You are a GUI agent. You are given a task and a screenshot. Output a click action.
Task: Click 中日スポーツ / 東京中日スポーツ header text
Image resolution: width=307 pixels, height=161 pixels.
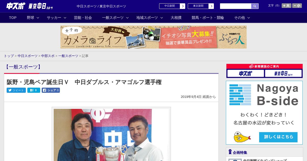[101, 6]
